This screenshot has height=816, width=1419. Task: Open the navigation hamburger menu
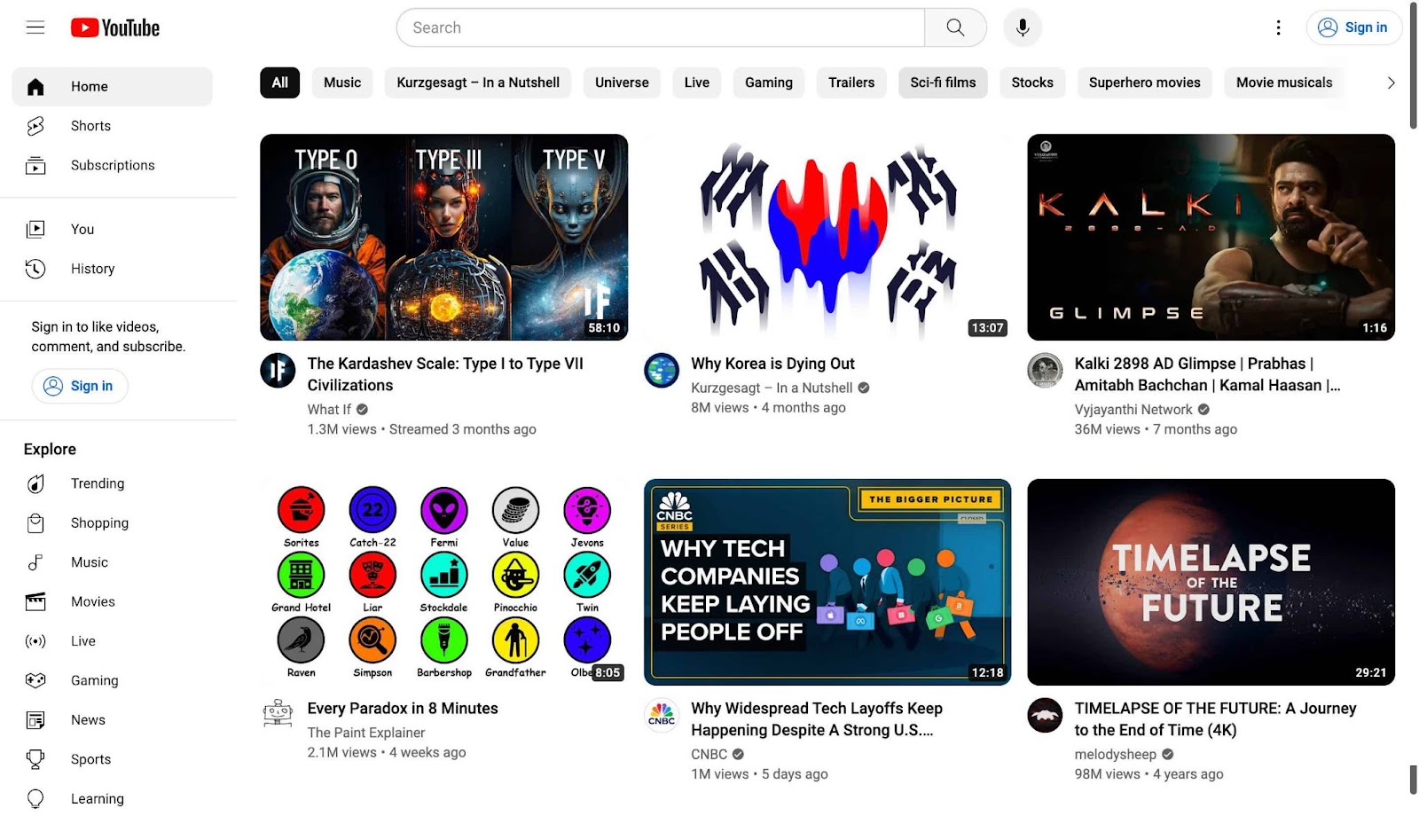click(x=35, y=27)
